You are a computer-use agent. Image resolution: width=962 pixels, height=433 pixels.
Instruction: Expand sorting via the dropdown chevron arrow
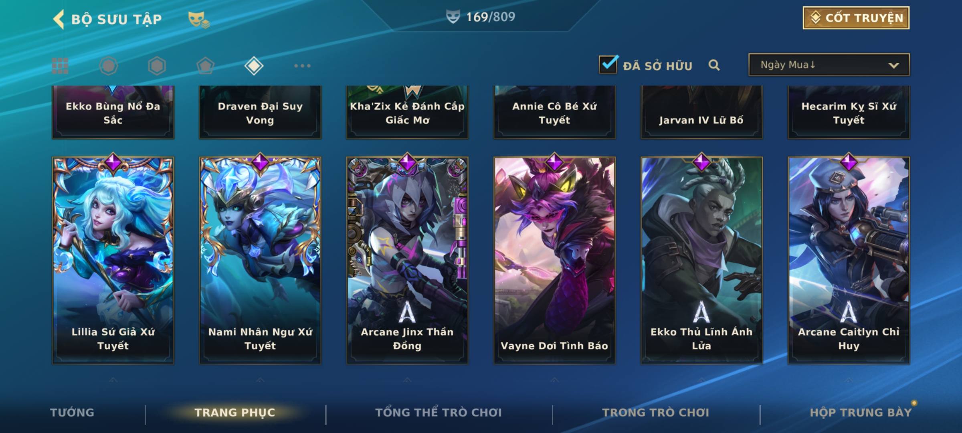(x=893, y=65)
